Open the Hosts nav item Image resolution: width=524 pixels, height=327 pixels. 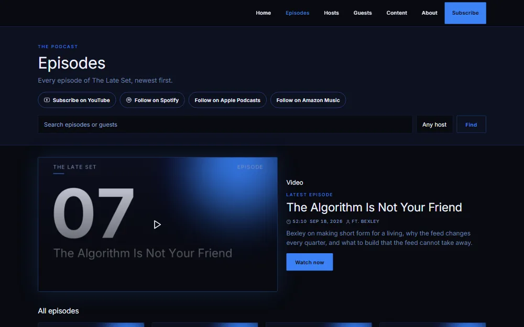[x=332, y=13]
